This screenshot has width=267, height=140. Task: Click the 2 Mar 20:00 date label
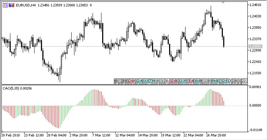[79, 135]
